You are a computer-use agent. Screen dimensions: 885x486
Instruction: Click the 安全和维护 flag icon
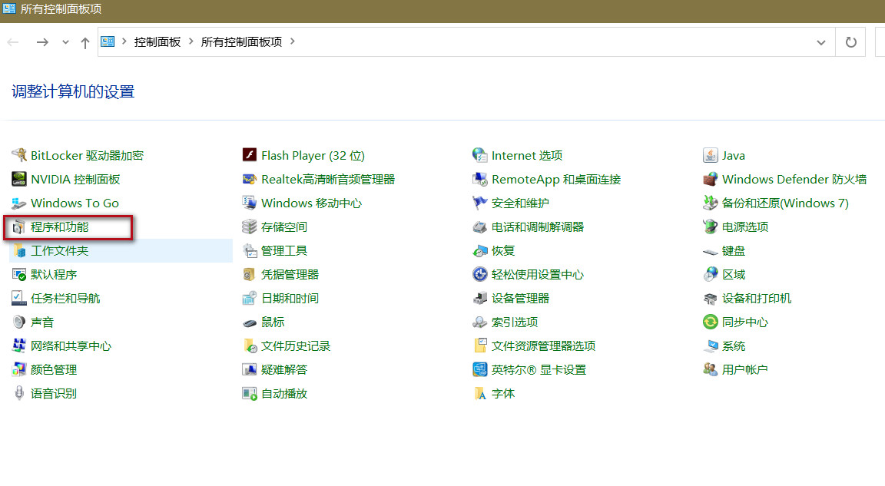point(479,203)
